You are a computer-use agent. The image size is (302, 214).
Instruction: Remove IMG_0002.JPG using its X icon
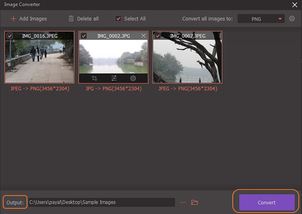coord(144,36)
